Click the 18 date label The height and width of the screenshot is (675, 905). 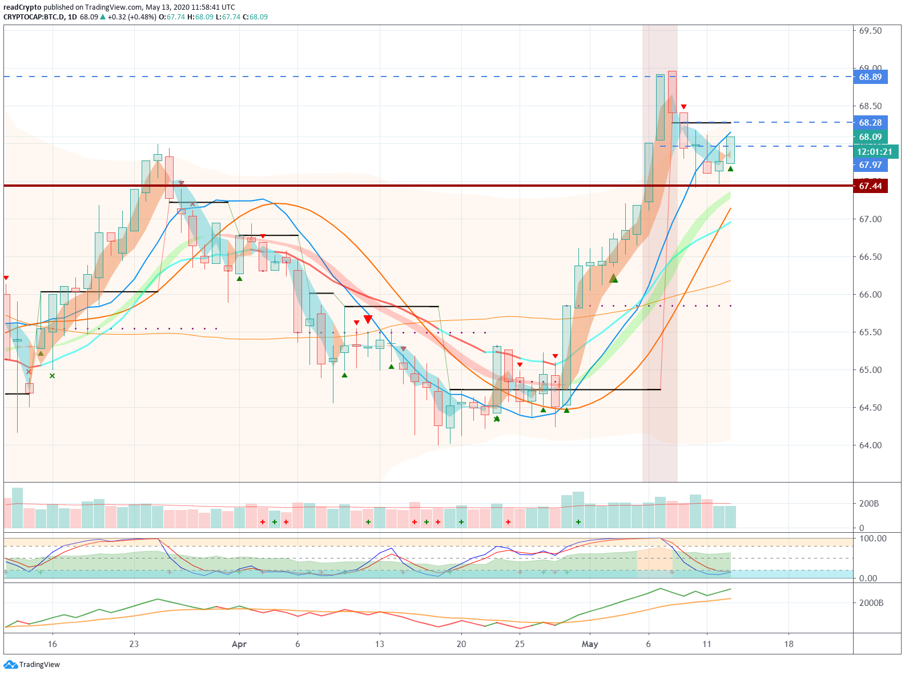789,644
